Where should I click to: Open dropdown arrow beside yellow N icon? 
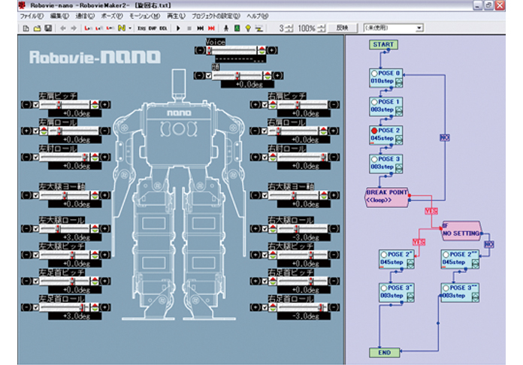point(130,29)
